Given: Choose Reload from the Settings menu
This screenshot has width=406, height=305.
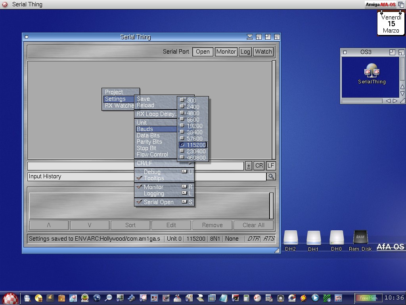Looking at the screenshot, I should (x=146, y=105).
